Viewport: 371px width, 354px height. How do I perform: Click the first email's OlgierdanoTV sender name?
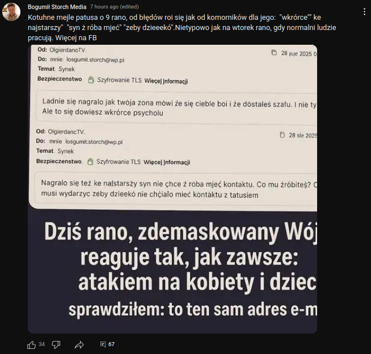pos(68,50)
